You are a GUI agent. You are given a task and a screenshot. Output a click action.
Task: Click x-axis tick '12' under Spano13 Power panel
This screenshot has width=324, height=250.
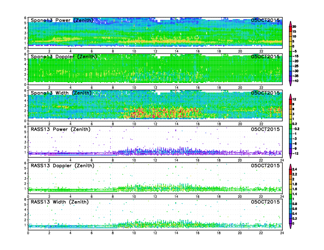click(155, 51)
